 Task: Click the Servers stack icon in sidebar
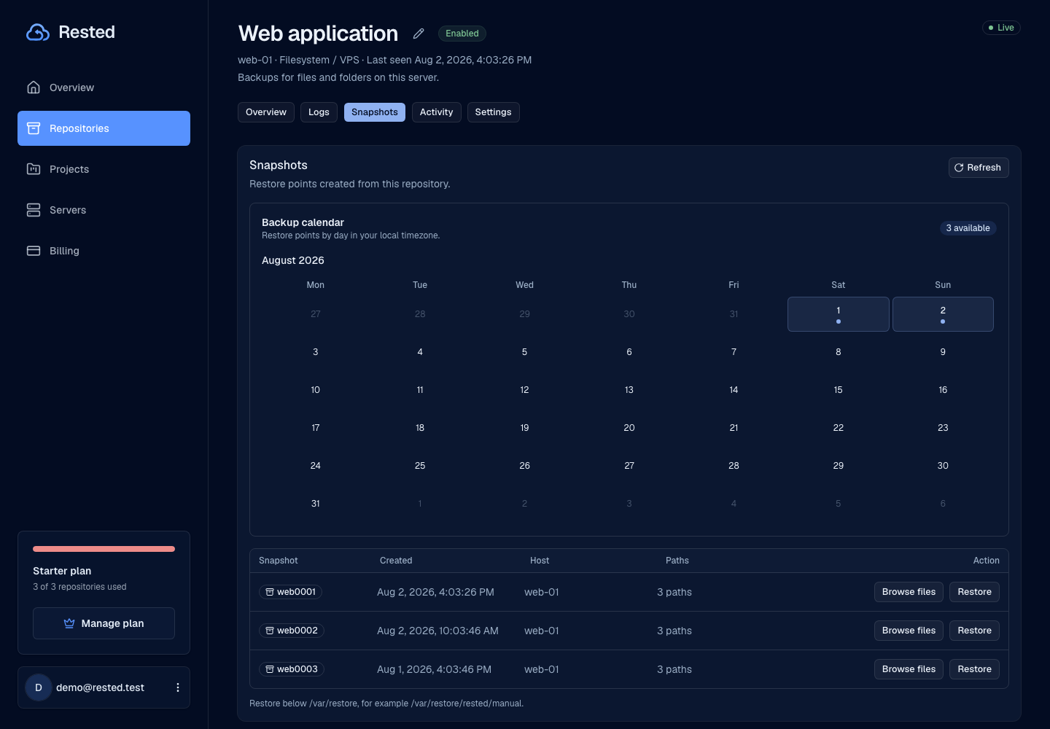click(34, 210)
